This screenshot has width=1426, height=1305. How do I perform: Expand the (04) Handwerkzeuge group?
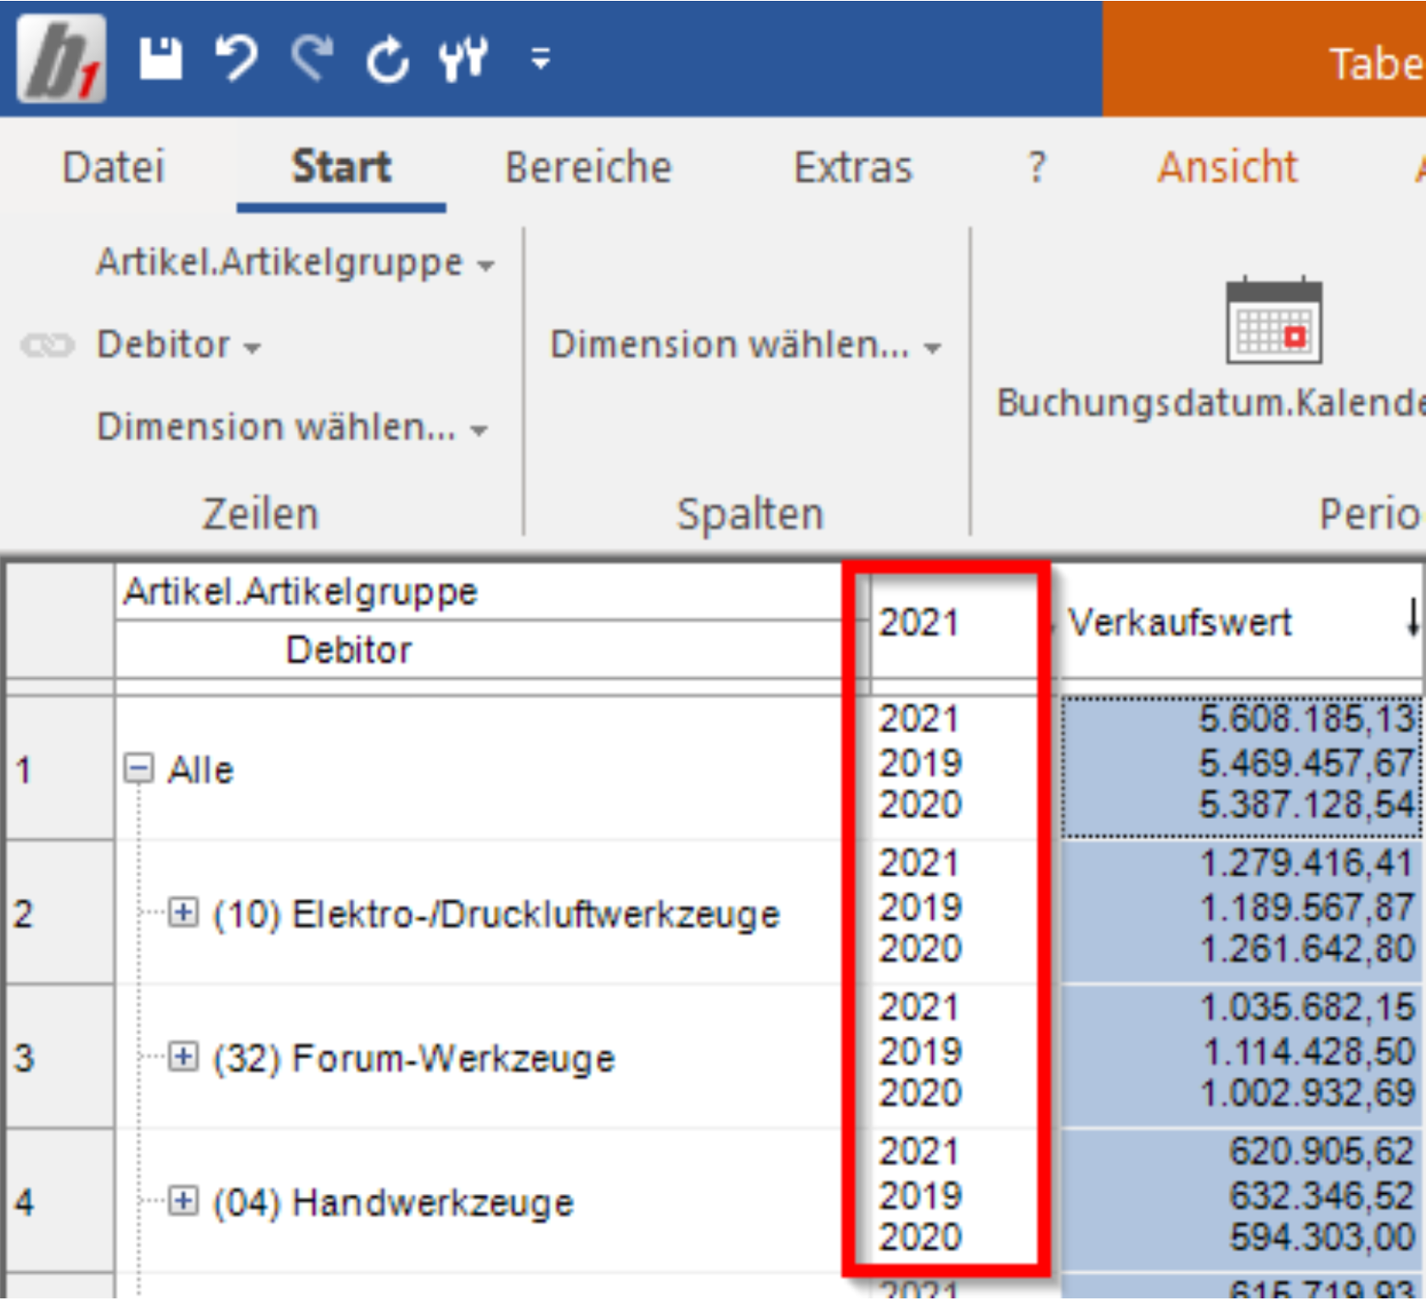tap(182, 1201)
